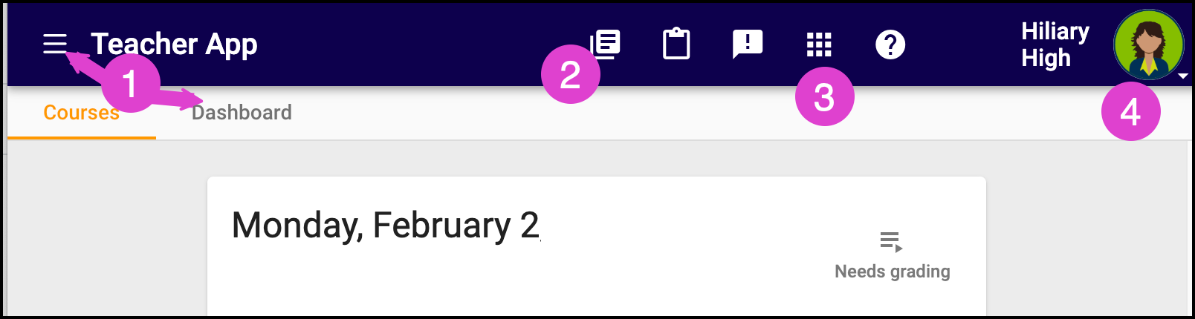Click the clipboard icon in header
This screenshot has width=1195, height=319.
coord(676,45)
